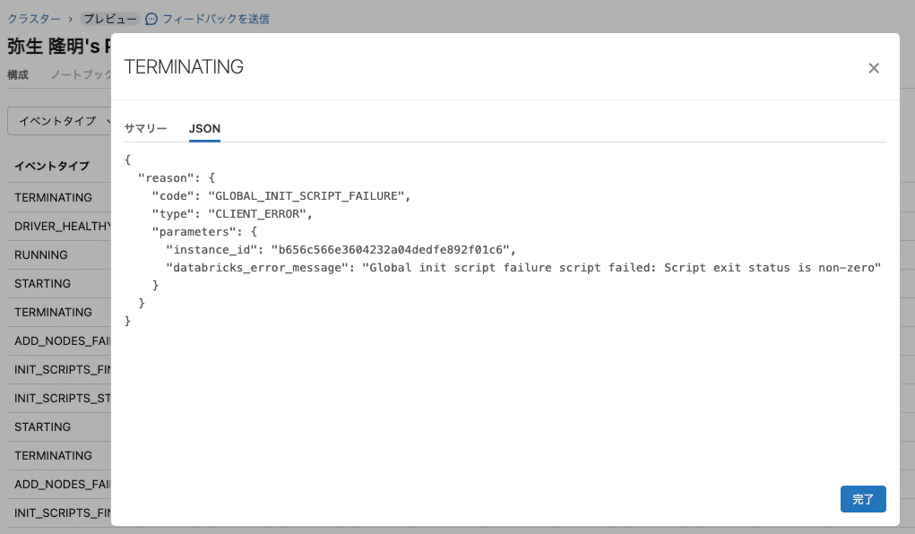Open the イベントタイプ filter dropdown
Image resolution: width=915 pixels, height=534 pixels.
59,121
